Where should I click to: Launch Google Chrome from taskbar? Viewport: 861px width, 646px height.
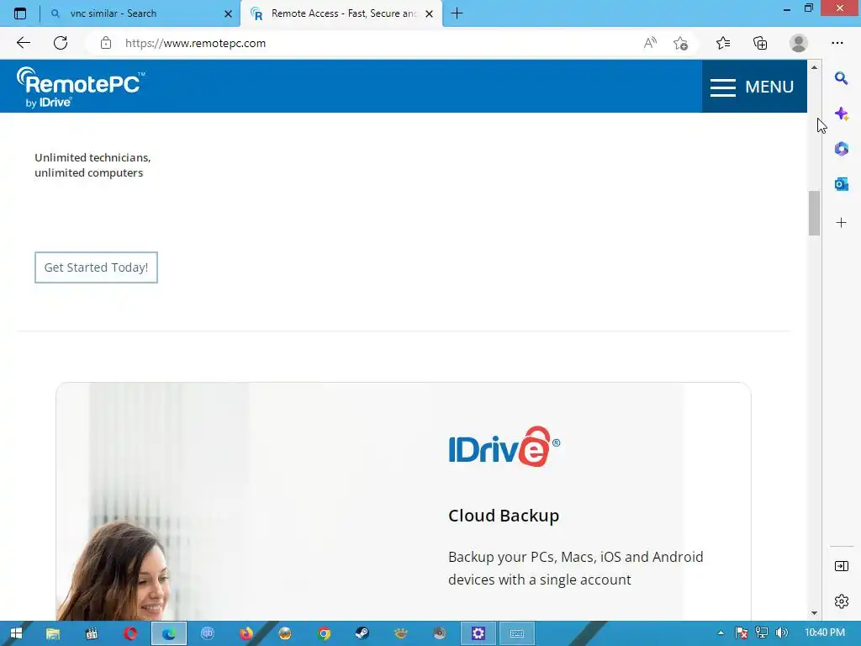pos(324,633)
